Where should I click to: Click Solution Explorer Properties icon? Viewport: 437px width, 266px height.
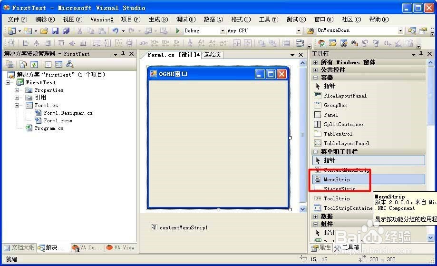pos(10,64)
